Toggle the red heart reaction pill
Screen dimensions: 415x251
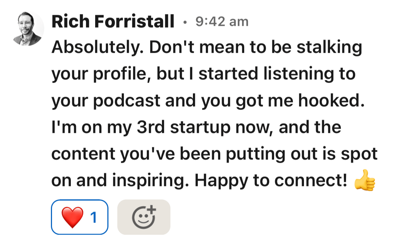(79, 217)
